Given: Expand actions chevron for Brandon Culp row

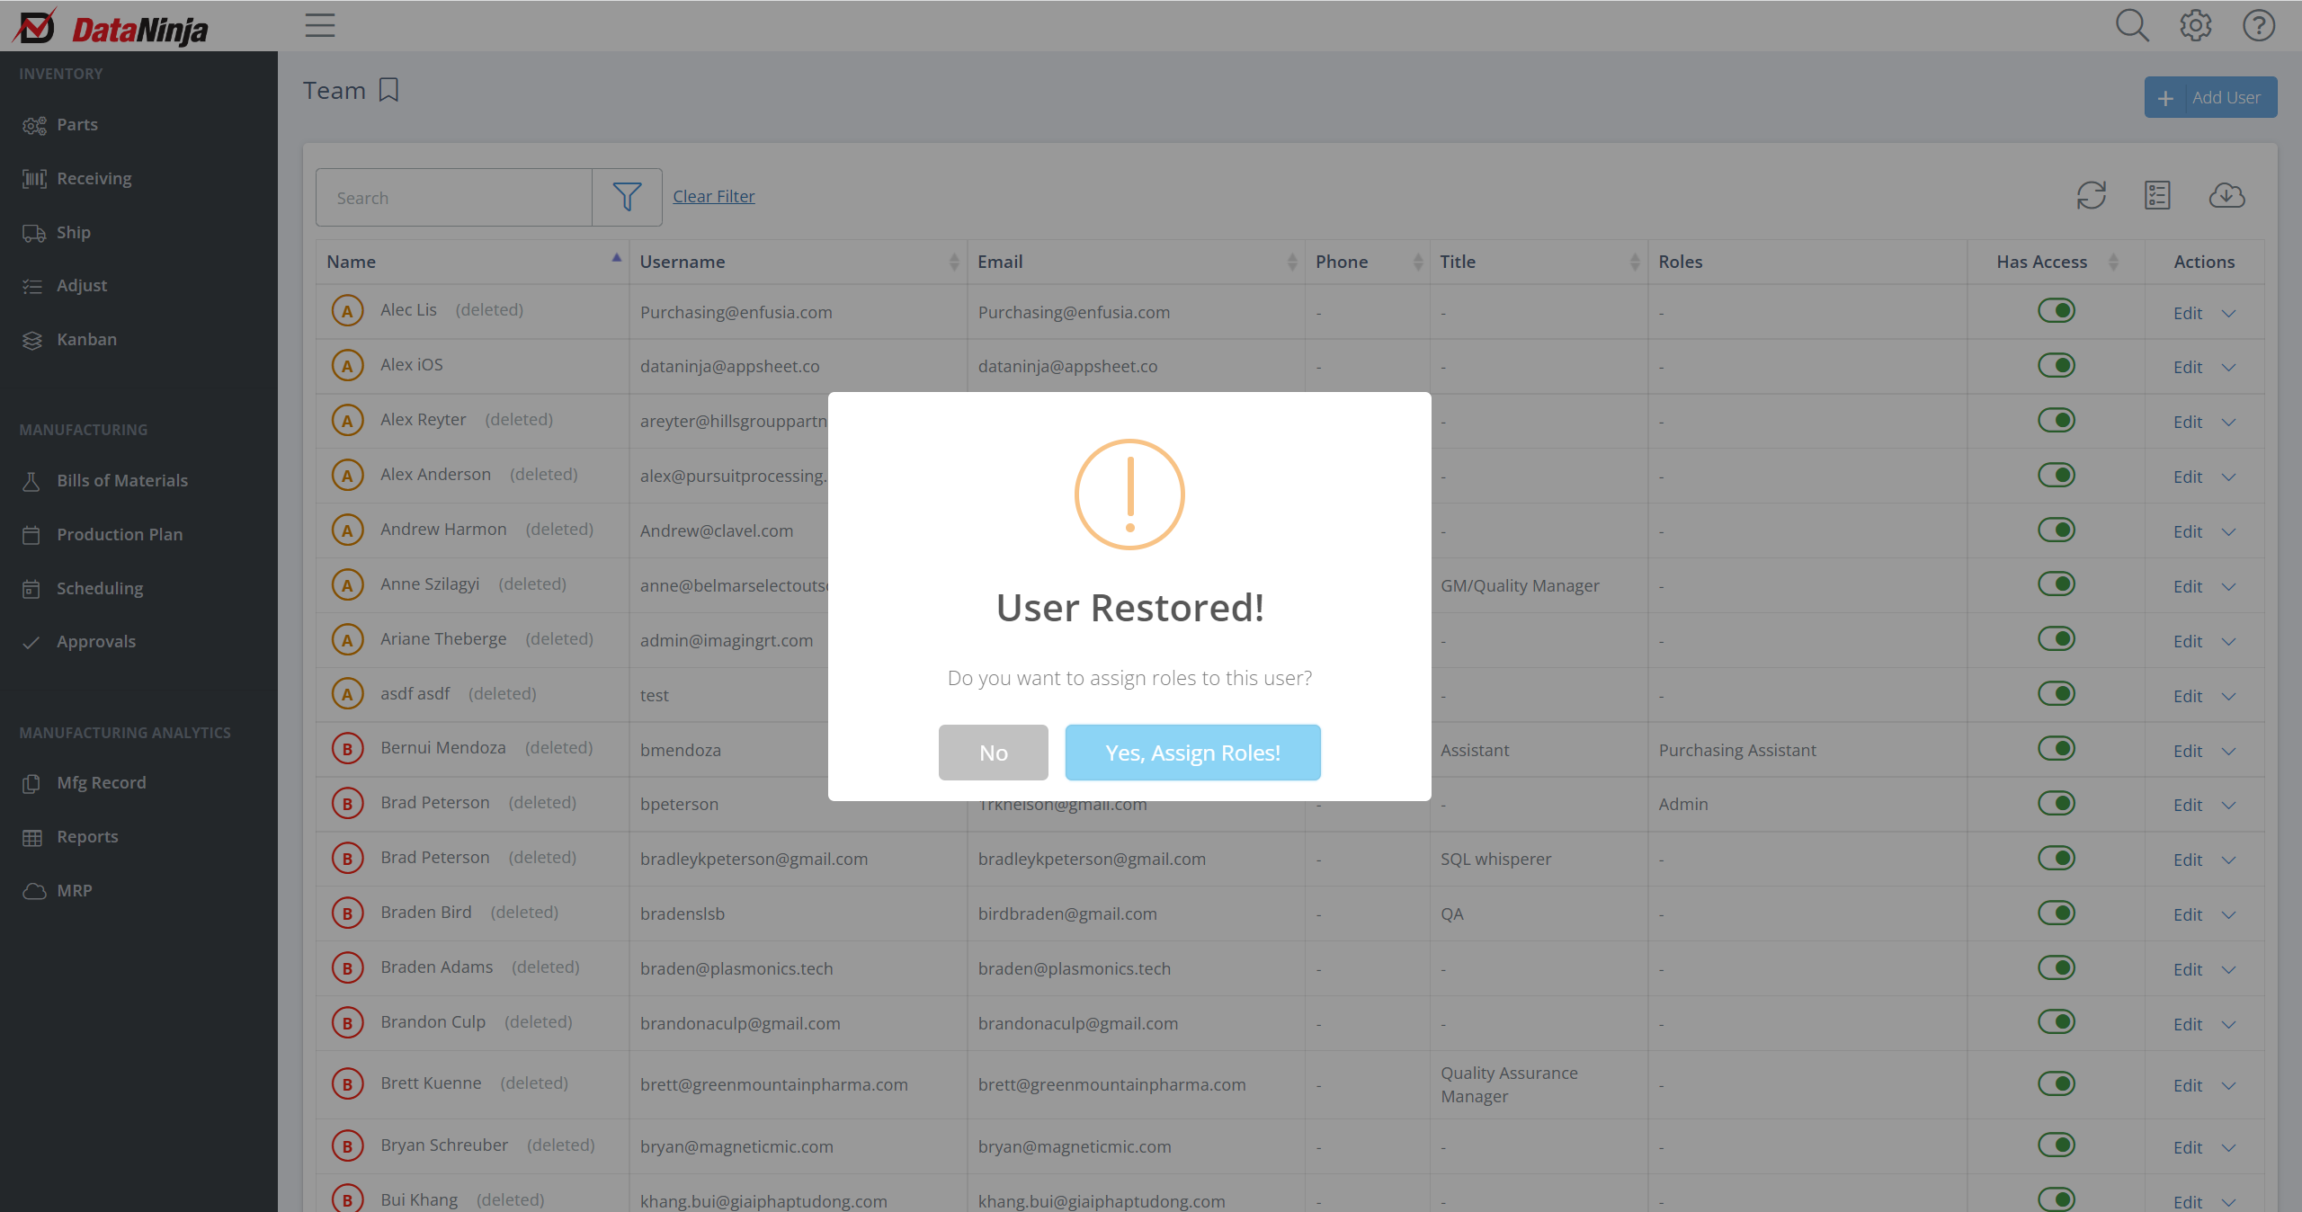Looking at the screenshot, I should pyautogui.click(x=2228, y=1024).
